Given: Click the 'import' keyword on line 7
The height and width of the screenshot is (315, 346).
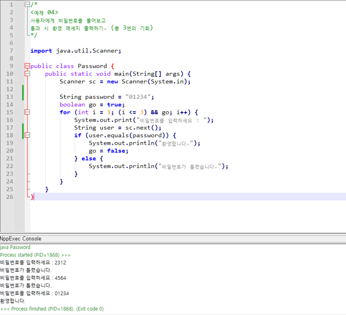Looking at the screenshot, I should tap(41, 51).
